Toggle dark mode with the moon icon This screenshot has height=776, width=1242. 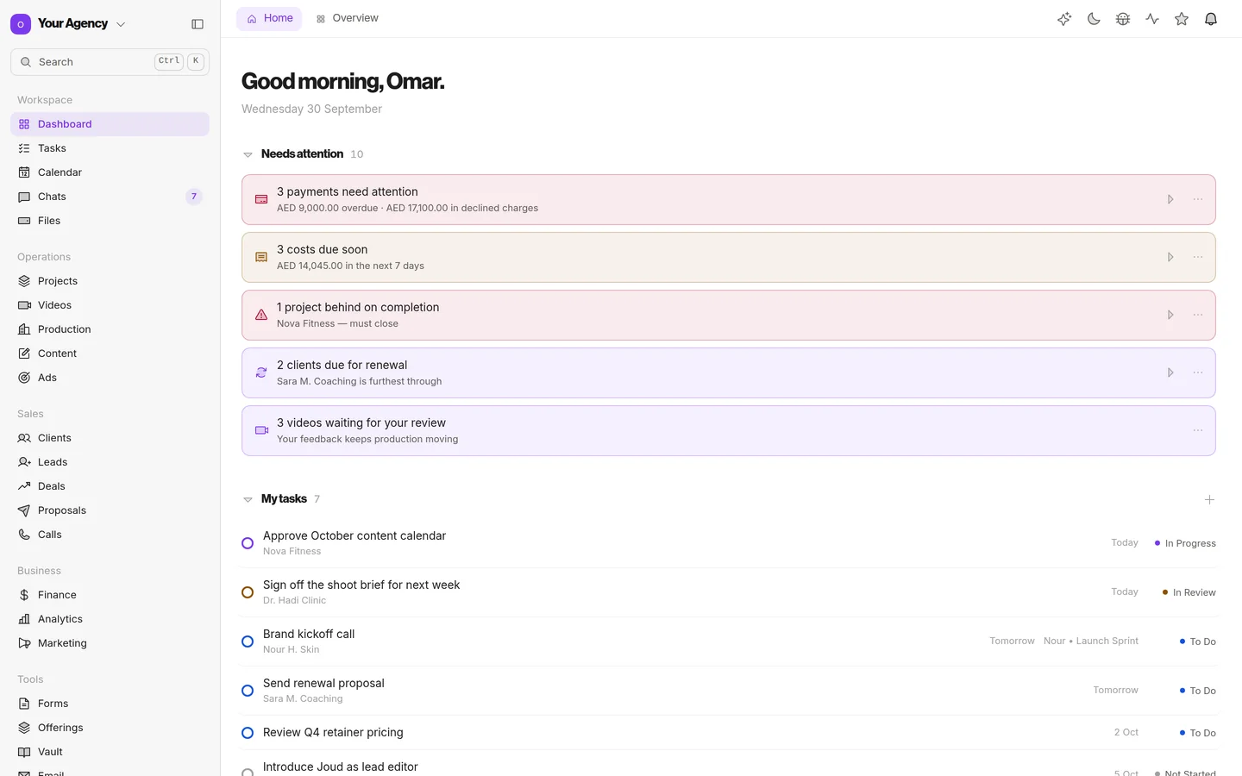(x=1094, y=19)
